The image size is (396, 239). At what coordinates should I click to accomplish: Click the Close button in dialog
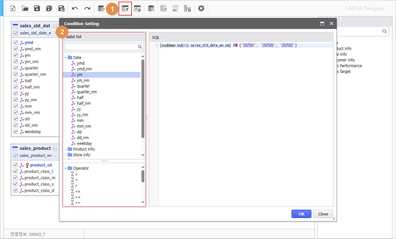coord(323,214)
